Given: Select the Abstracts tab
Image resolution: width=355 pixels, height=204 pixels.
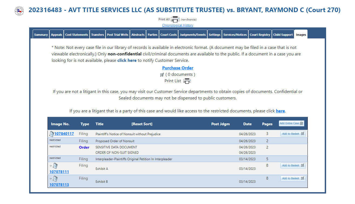Looking at the screenshot, I should [x=138, y=34].
